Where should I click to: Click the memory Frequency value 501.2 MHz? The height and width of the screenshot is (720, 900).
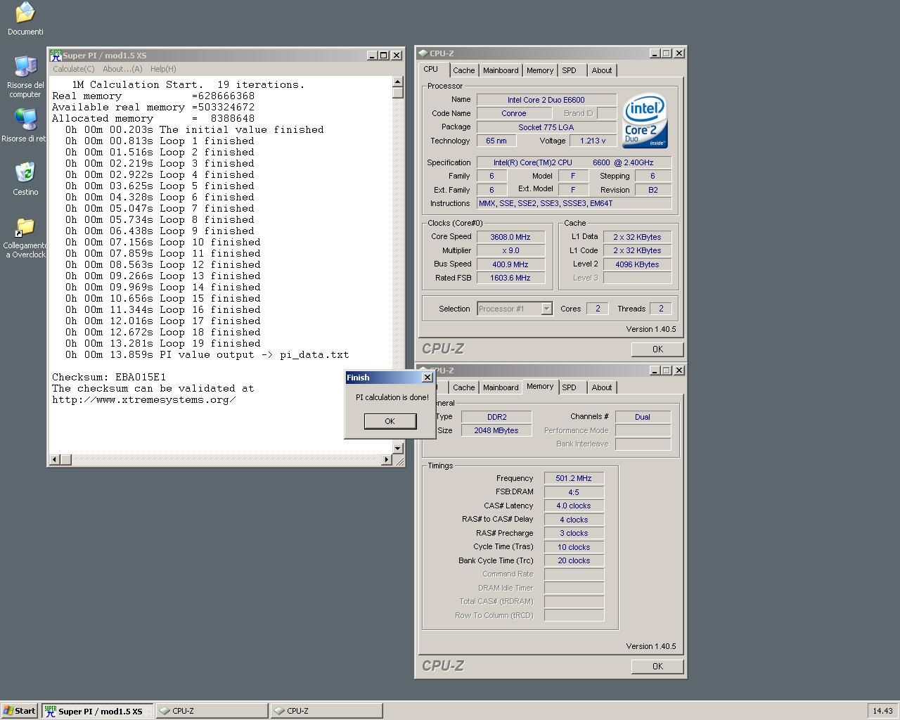coord(574,478)
